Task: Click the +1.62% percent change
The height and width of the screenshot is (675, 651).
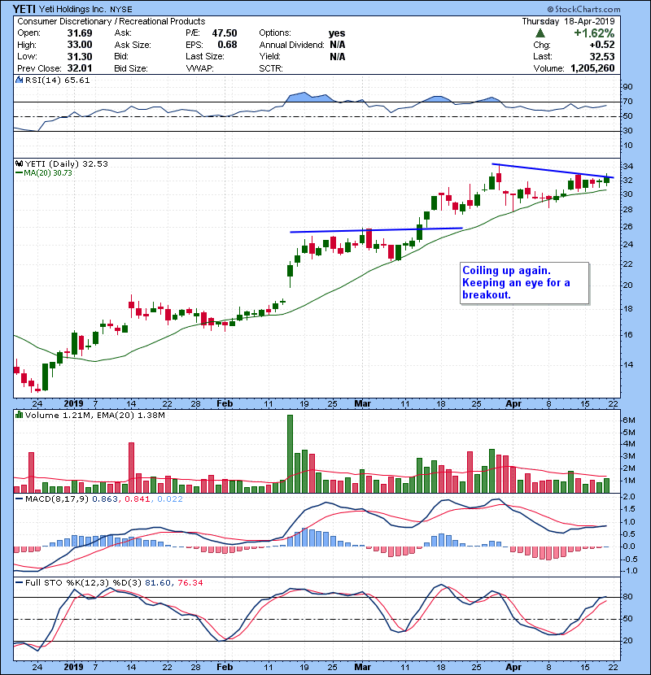Action: tap(594, 33)
